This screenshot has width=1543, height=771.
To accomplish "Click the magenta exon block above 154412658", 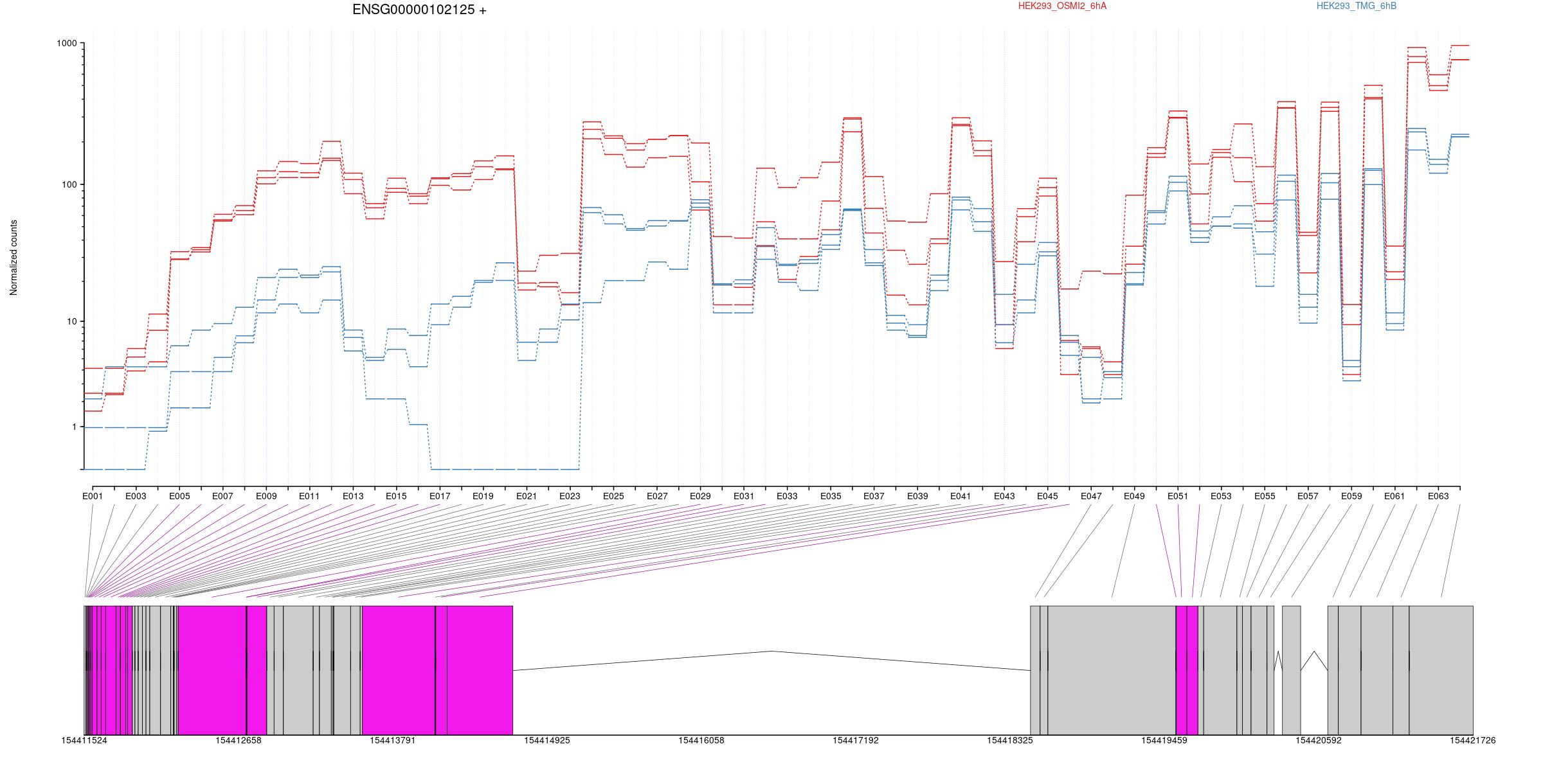I will (x=222, y=670).
